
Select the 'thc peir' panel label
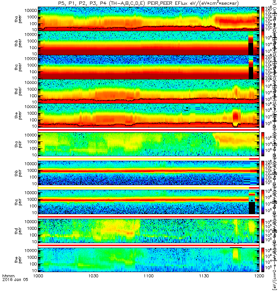[18, 202]
